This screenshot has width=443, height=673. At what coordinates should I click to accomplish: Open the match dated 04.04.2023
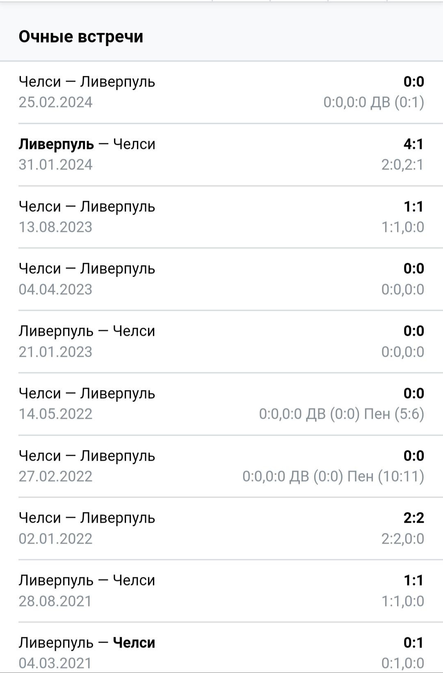[221, 279]
